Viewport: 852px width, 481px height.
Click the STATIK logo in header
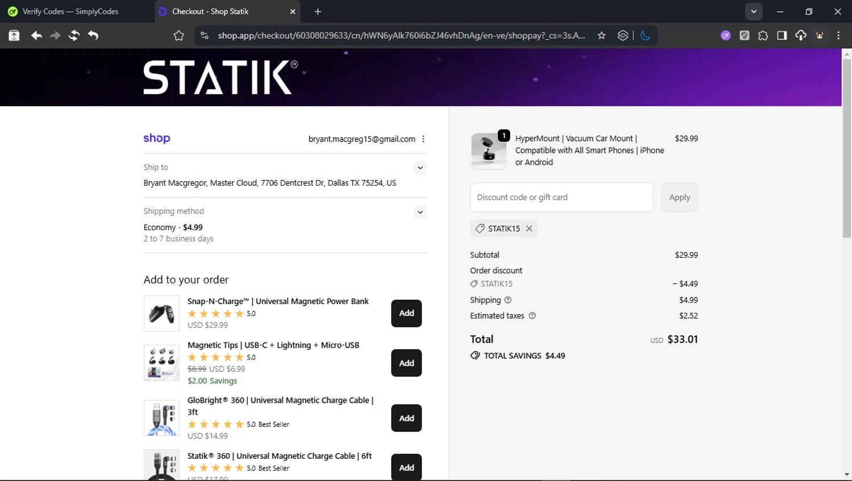tap(220, 77)
